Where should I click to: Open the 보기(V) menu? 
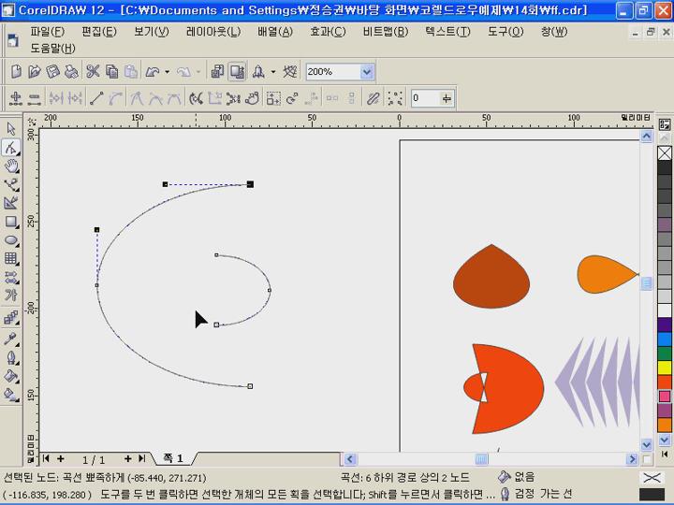pos(152,32)
